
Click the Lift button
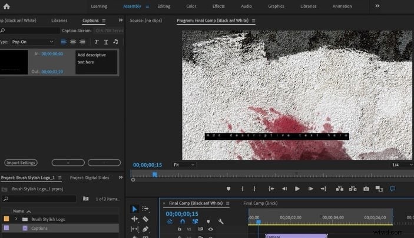tap(340, 189)
